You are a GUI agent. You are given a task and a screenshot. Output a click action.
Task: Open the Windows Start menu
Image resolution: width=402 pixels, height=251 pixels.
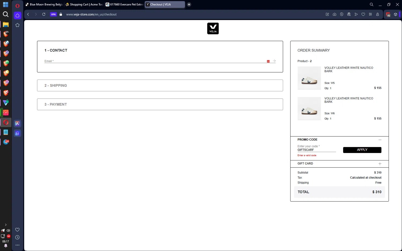6,5
